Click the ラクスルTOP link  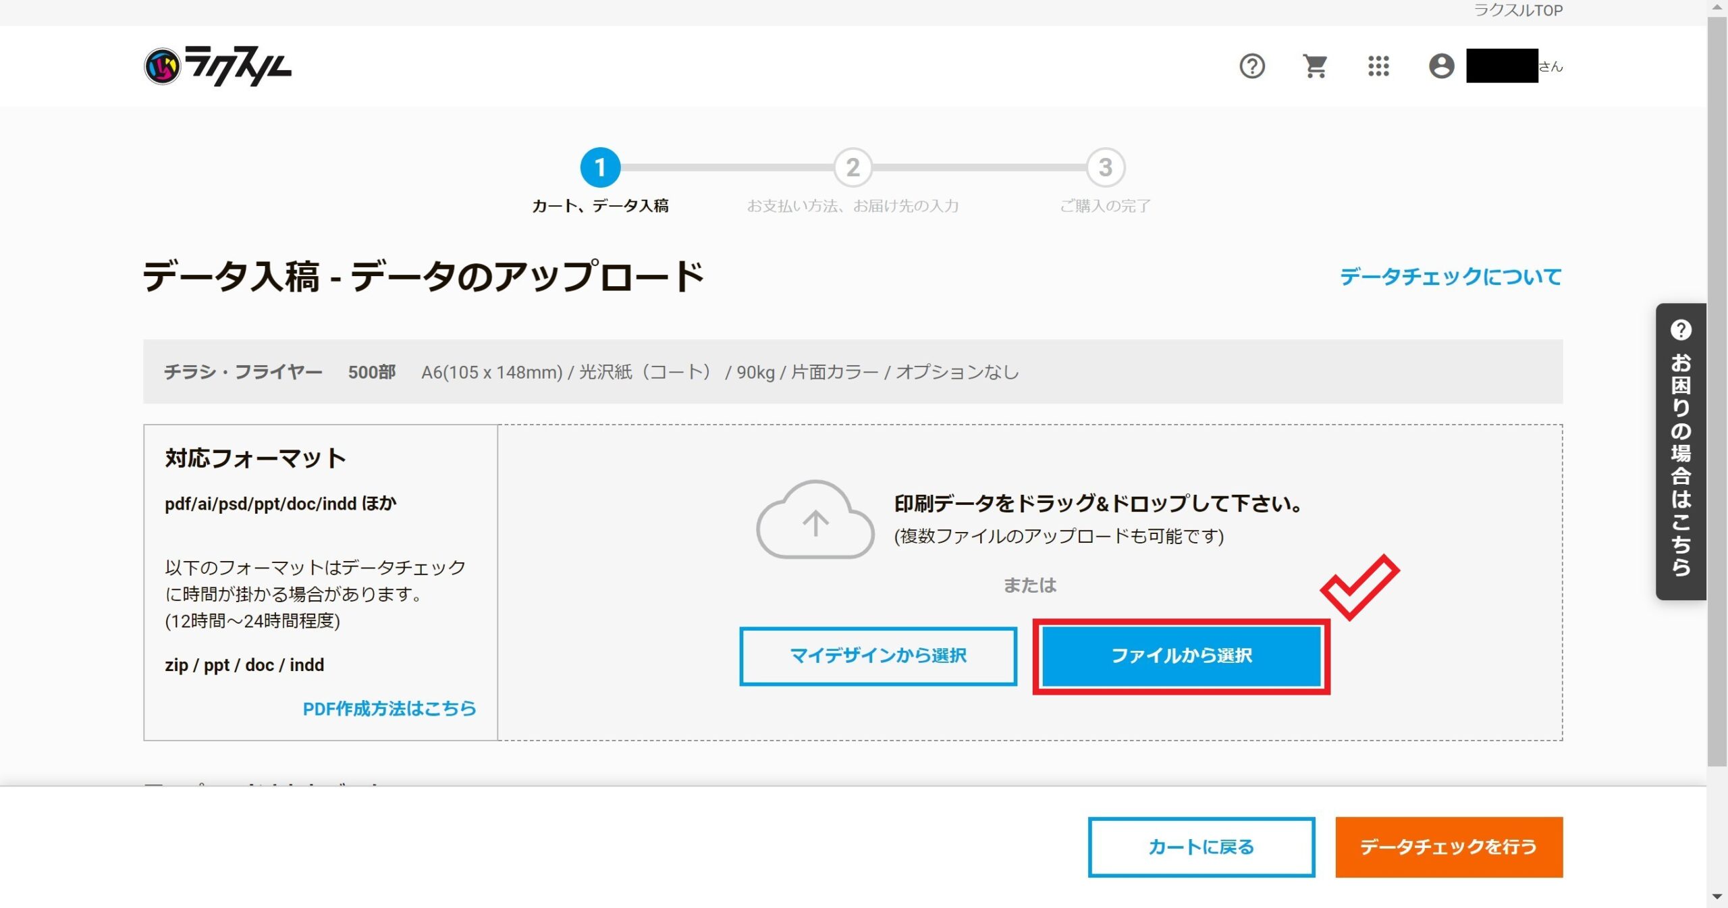[x=1517, y=10]
